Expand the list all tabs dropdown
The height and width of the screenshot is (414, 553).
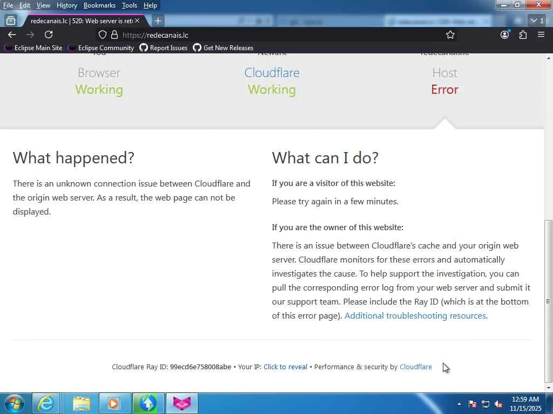tap(538, 21)
